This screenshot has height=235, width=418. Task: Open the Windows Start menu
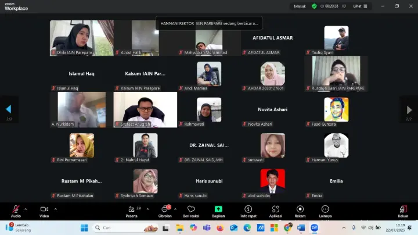pyautogui.click(x=84, y=227)
